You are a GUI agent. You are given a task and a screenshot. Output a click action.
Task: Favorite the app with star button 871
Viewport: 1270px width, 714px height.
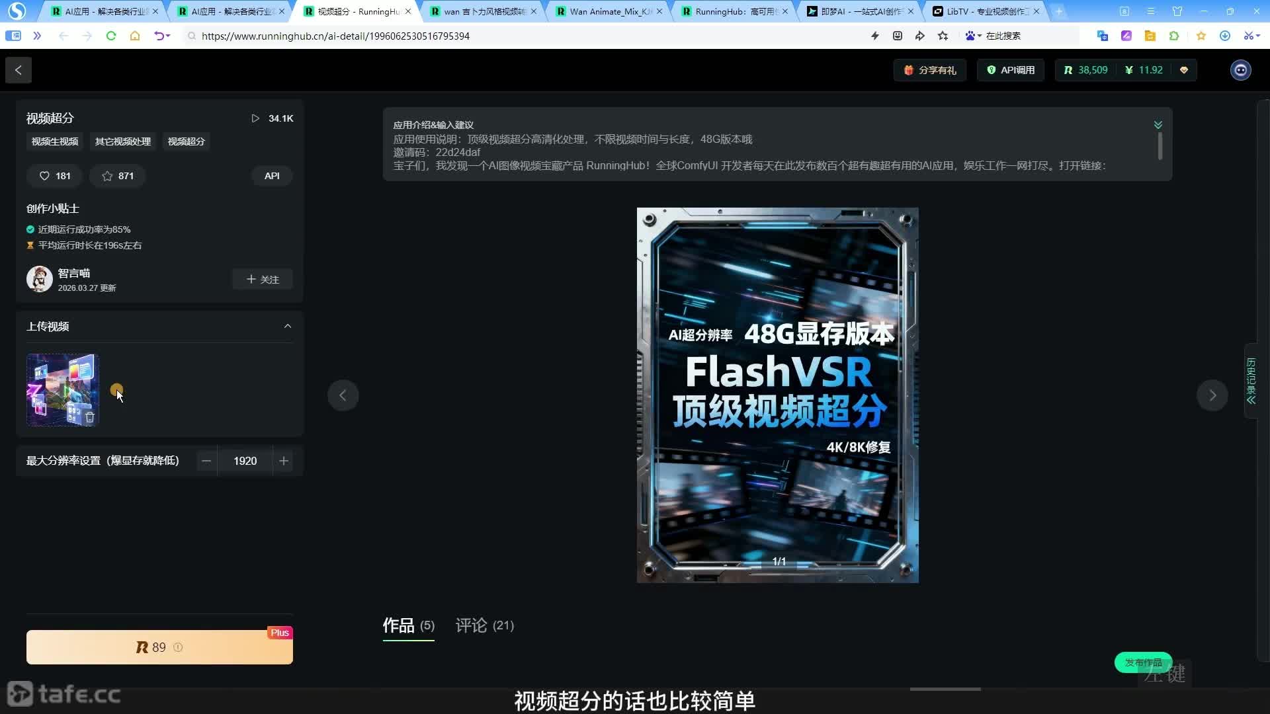click(x=118, y=176)
